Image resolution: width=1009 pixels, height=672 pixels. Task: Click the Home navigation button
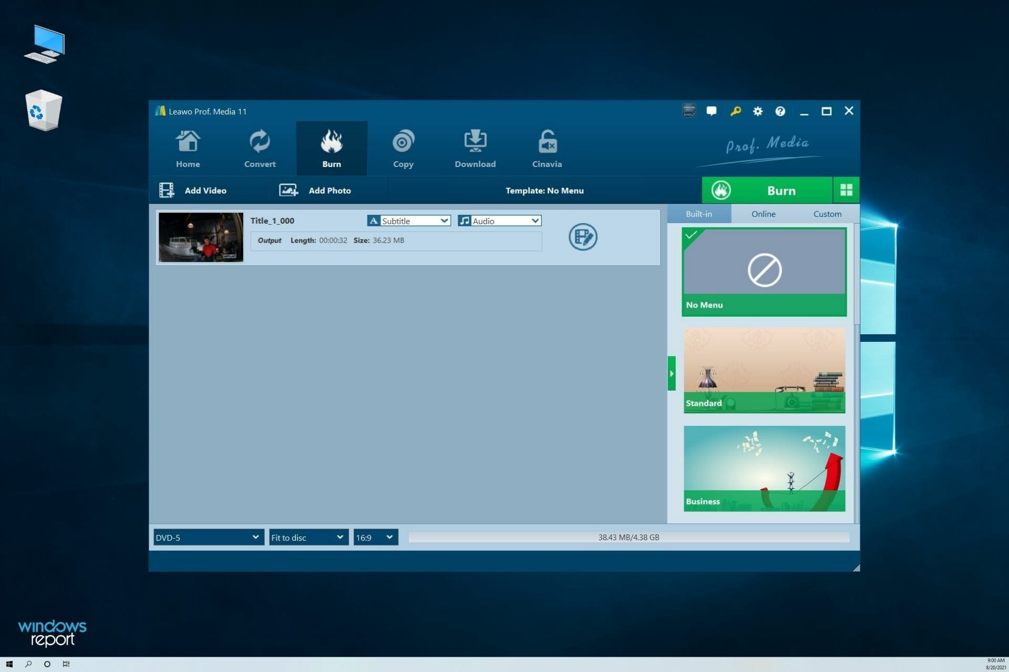[188, 148]
